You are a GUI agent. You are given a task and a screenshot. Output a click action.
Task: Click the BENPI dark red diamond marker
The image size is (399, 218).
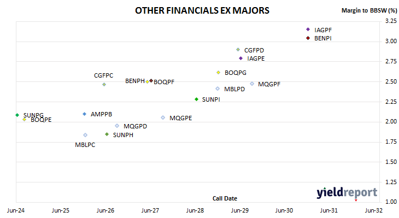[308, 38]
